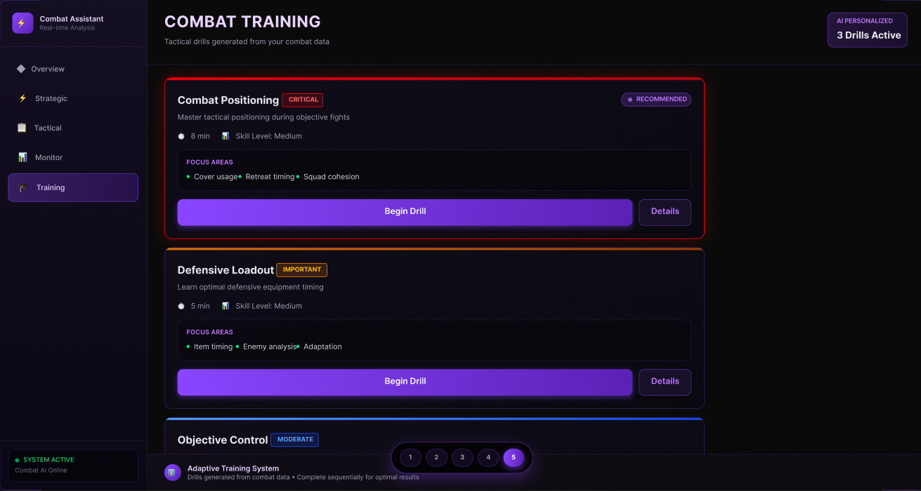This screenshot has width=921, height=491.
Task: Click the stopwatch icon beside 8 min
Action: coord(181,136)
